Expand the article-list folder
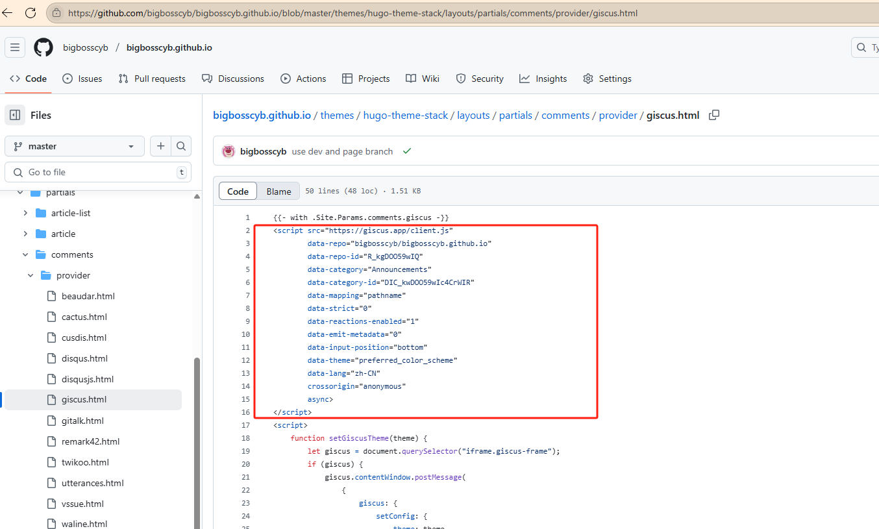Screen dimensions: 879x529 (25, 213)
